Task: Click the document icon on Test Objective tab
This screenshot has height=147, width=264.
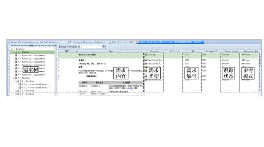Action: coord(111,42)
